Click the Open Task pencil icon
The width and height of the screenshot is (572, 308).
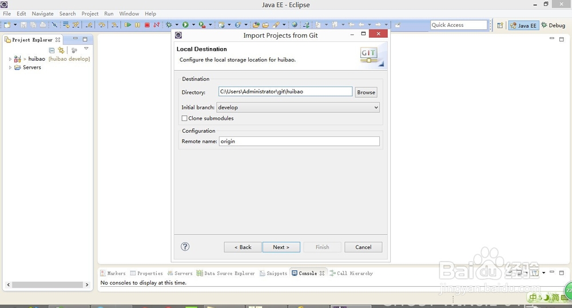click(276, 25)
